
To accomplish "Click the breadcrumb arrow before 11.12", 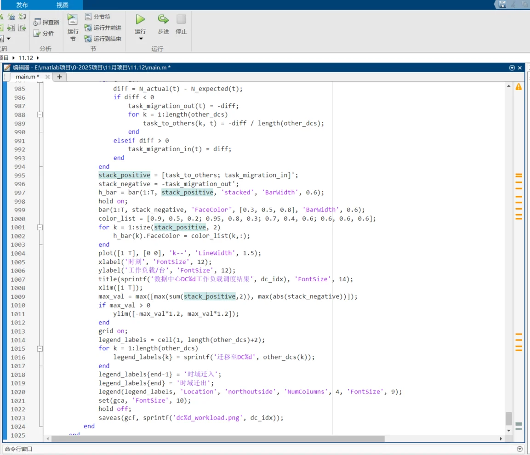I will coord(13,58).
